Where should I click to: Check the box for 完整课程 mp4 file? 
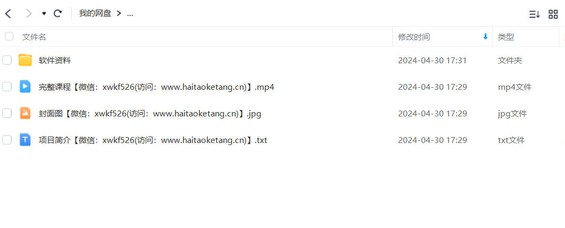[x=7, y=87]
